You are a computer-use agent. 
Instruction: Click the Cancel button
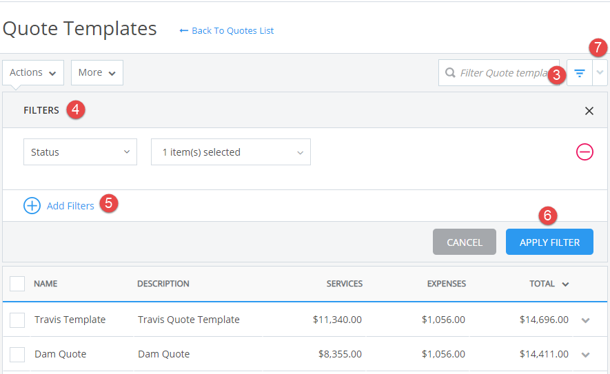(x=464, y=242)
